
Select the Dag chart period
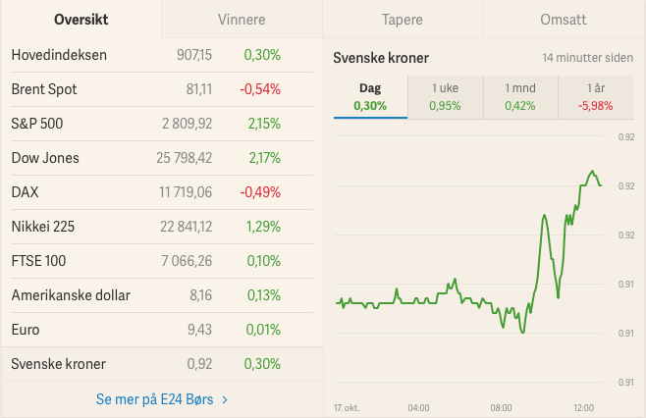coord(370,97)
